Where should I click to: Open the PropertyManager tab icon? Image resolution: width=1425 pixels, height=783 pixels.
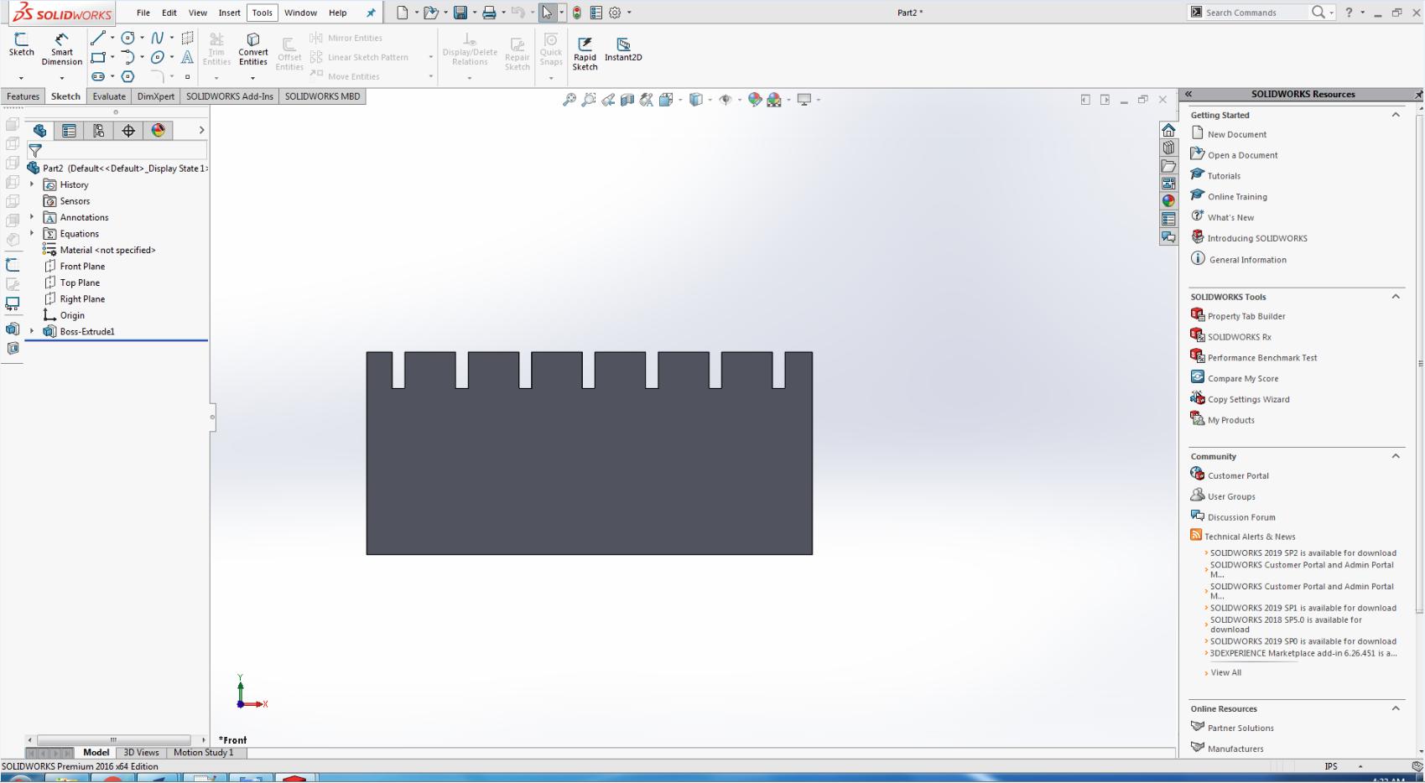[69, 131]
